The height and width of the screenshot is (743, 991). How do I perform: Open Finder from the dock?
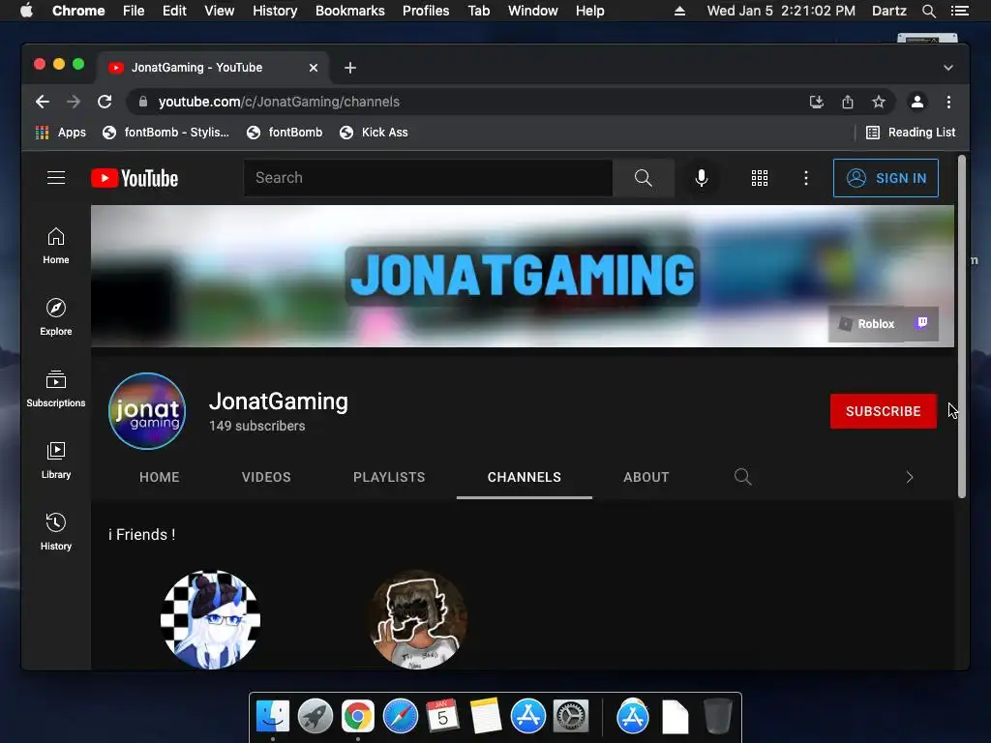[272, 717]
